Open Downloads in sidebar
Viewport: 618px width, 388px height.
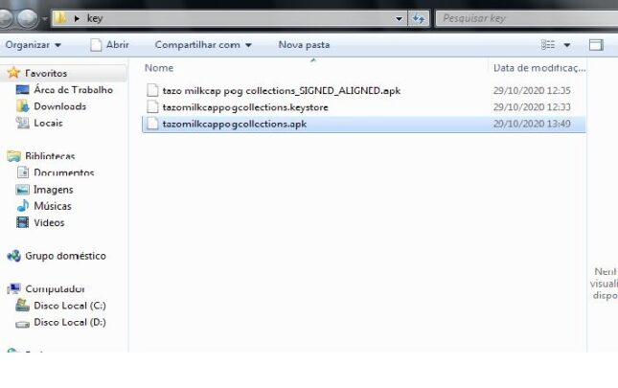pos(60,106)
